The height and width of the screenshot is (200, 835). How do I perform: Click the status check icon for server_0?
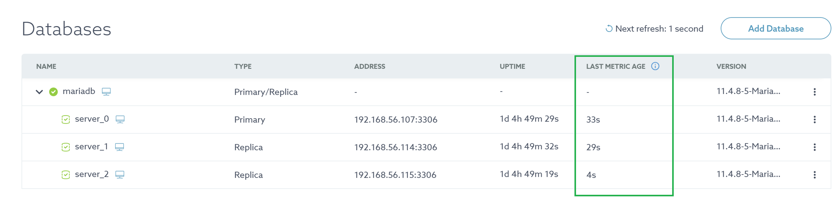pyautogui.click(x=66, y=120)
